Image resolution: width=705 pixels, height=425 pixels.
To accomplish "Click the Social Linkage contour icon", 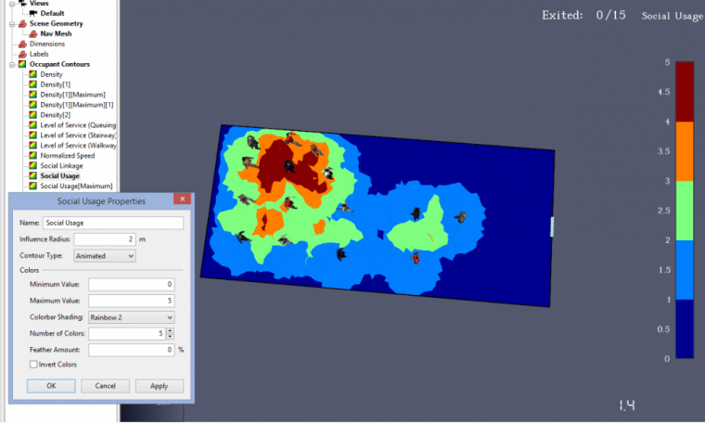I will [x=32, y=165].
